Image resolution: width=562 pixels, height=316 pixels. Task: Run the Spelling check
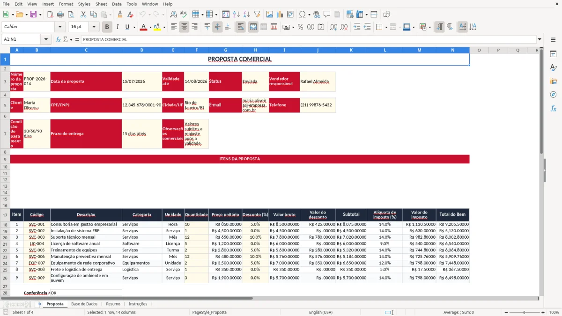[184, 15]
